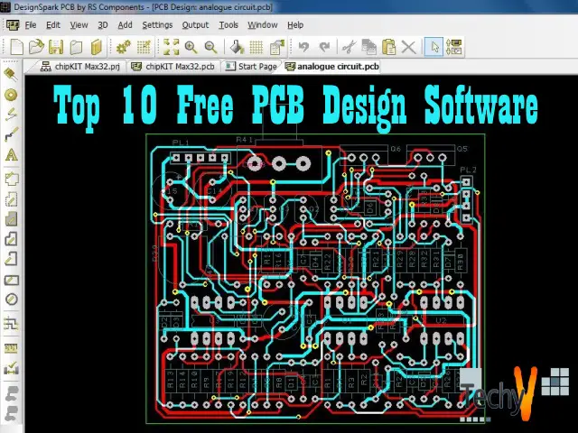This screenshot has width=578, height=433.
Task: Click the R41 component label
Action: tap(245, 140)
